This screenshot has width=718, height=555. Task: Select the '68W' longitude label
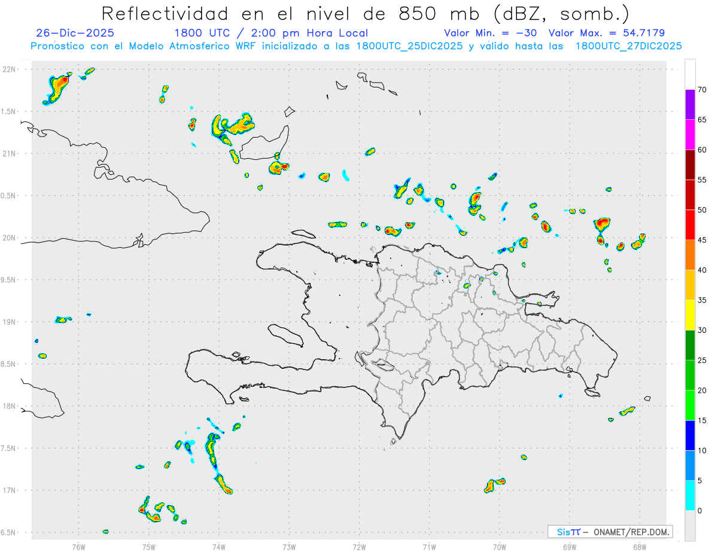pos(640,547)
